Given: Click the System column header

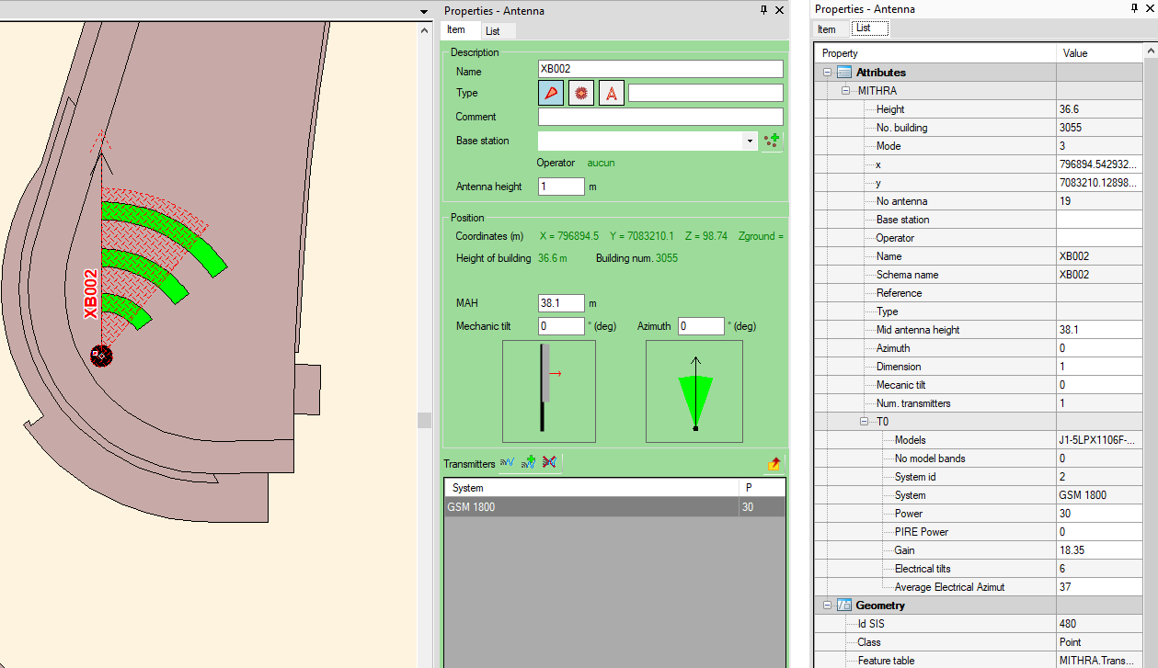Looking at the screenshot, I should click(591, 488).
